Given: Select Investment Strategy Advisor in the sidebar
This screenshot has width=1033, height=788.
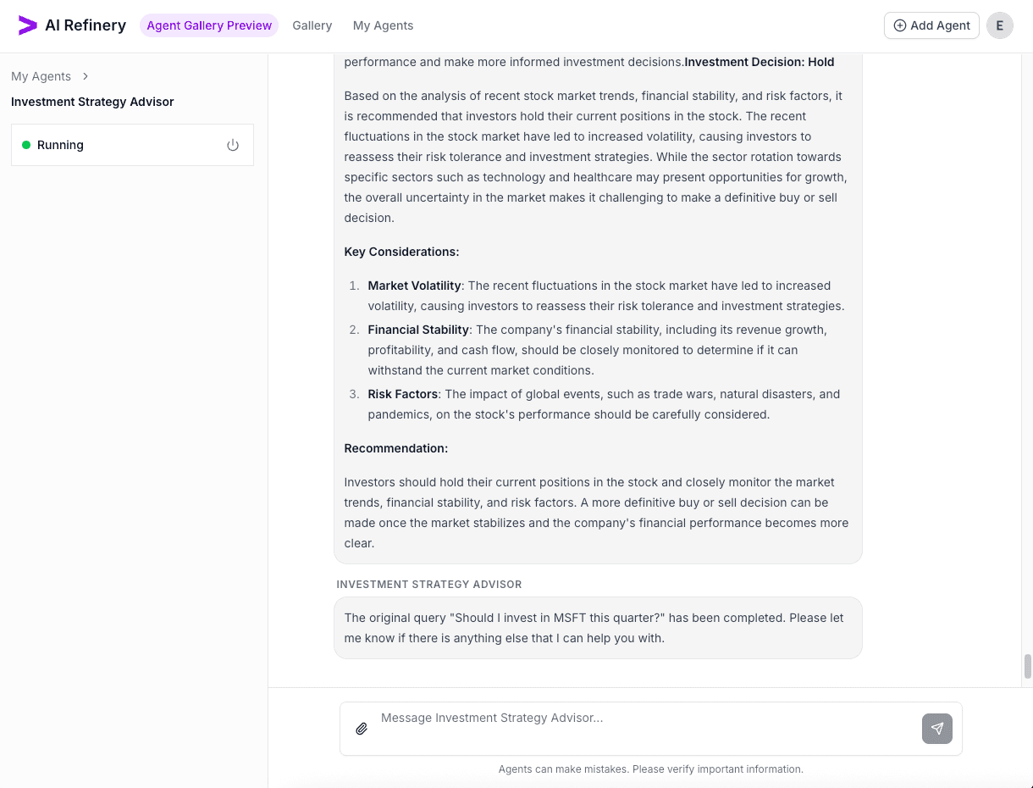Looking at the screenshot, I should pos(92,102).
